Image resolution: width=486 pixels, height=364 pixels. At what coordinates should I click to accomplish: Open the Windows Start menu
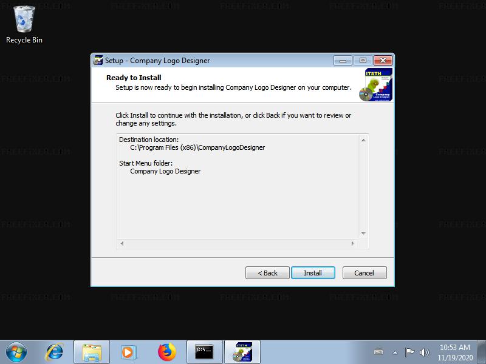(x=16, y=352)
